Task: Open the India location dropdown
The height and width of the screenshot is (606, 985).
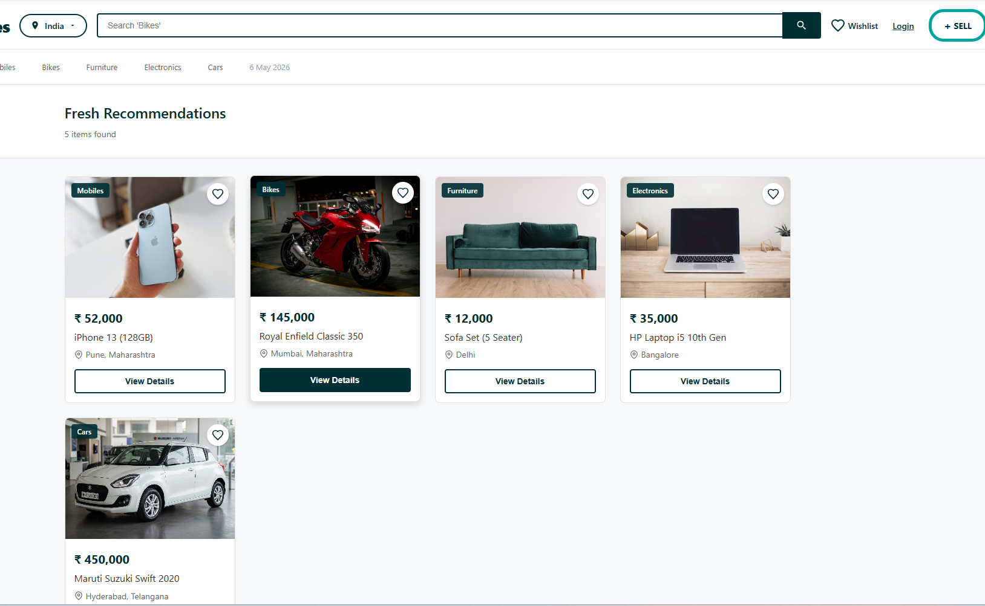Action: pos(53,26)
